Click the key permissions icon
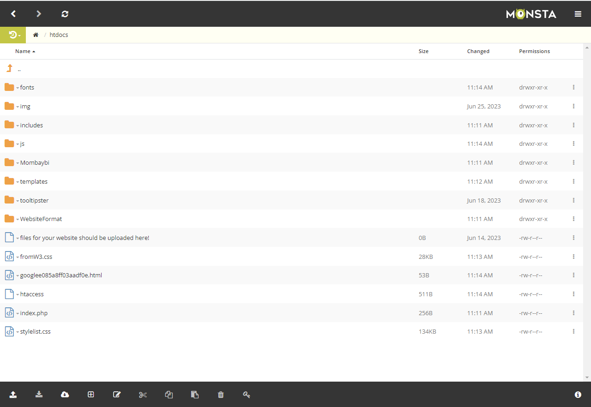 click(247, 395)
